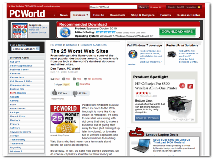Click the 25 Worst Web Sites artwork
This screenshot has width=213, height=159.
(65, 119)
